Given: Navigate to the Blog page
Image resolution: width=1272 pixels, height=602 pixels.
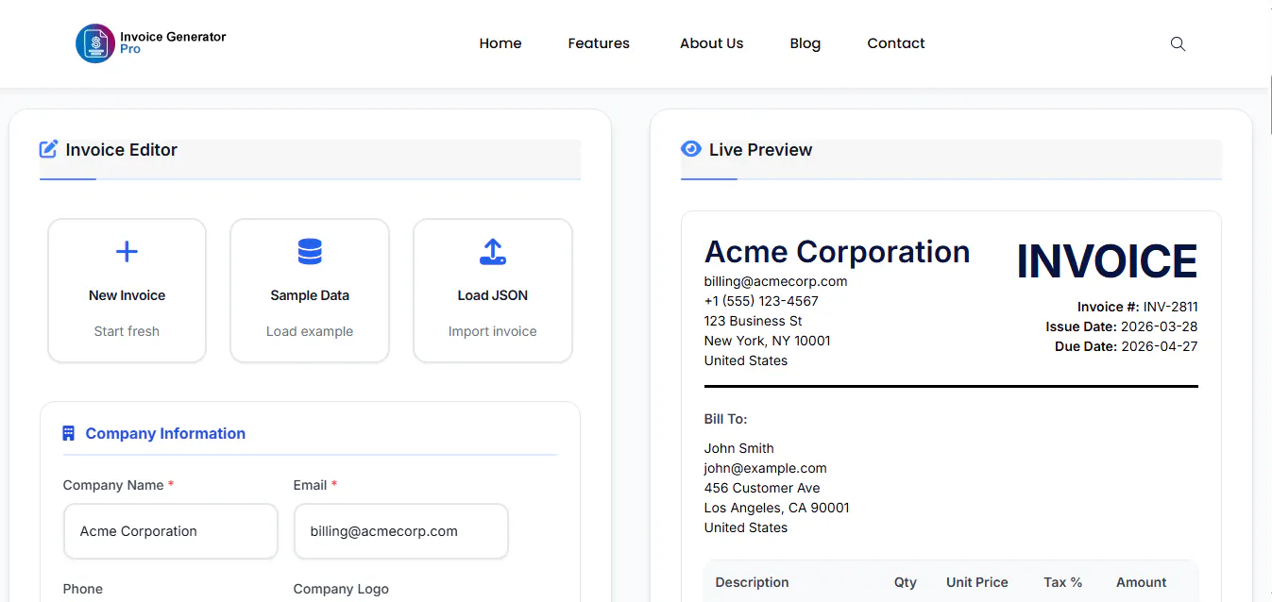Looking at the screenshot, I should coord(806,43).
